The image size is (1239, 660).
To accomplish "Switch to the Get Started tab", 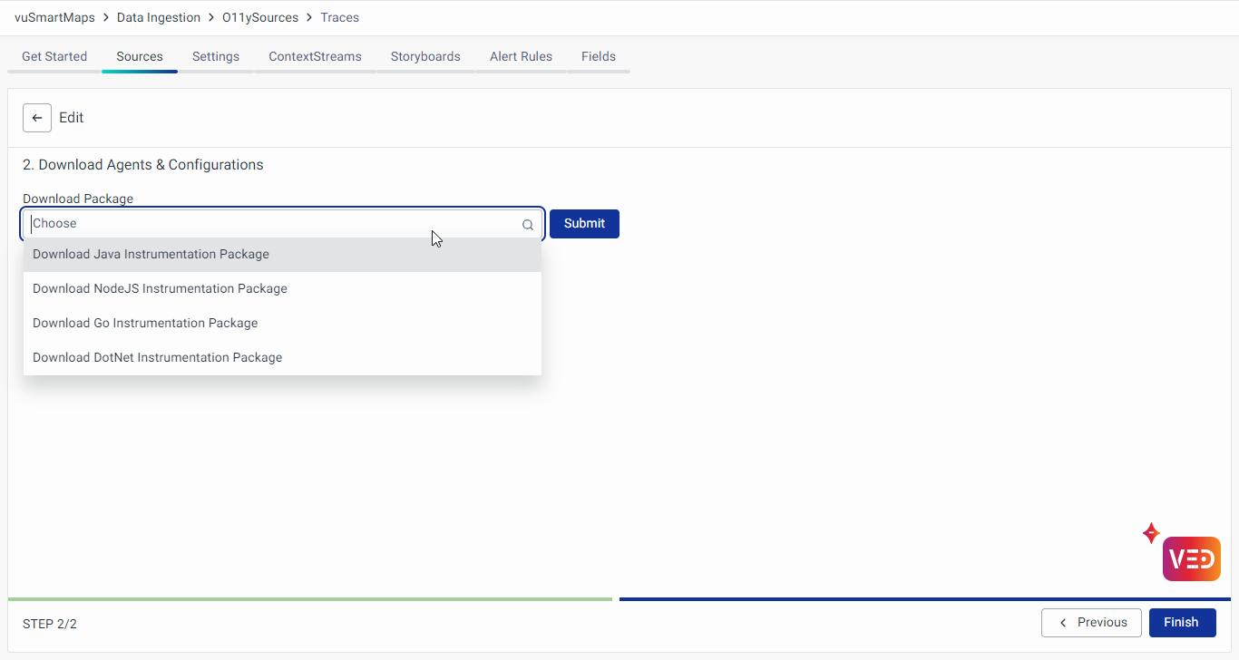I will (x=54, y=56).
